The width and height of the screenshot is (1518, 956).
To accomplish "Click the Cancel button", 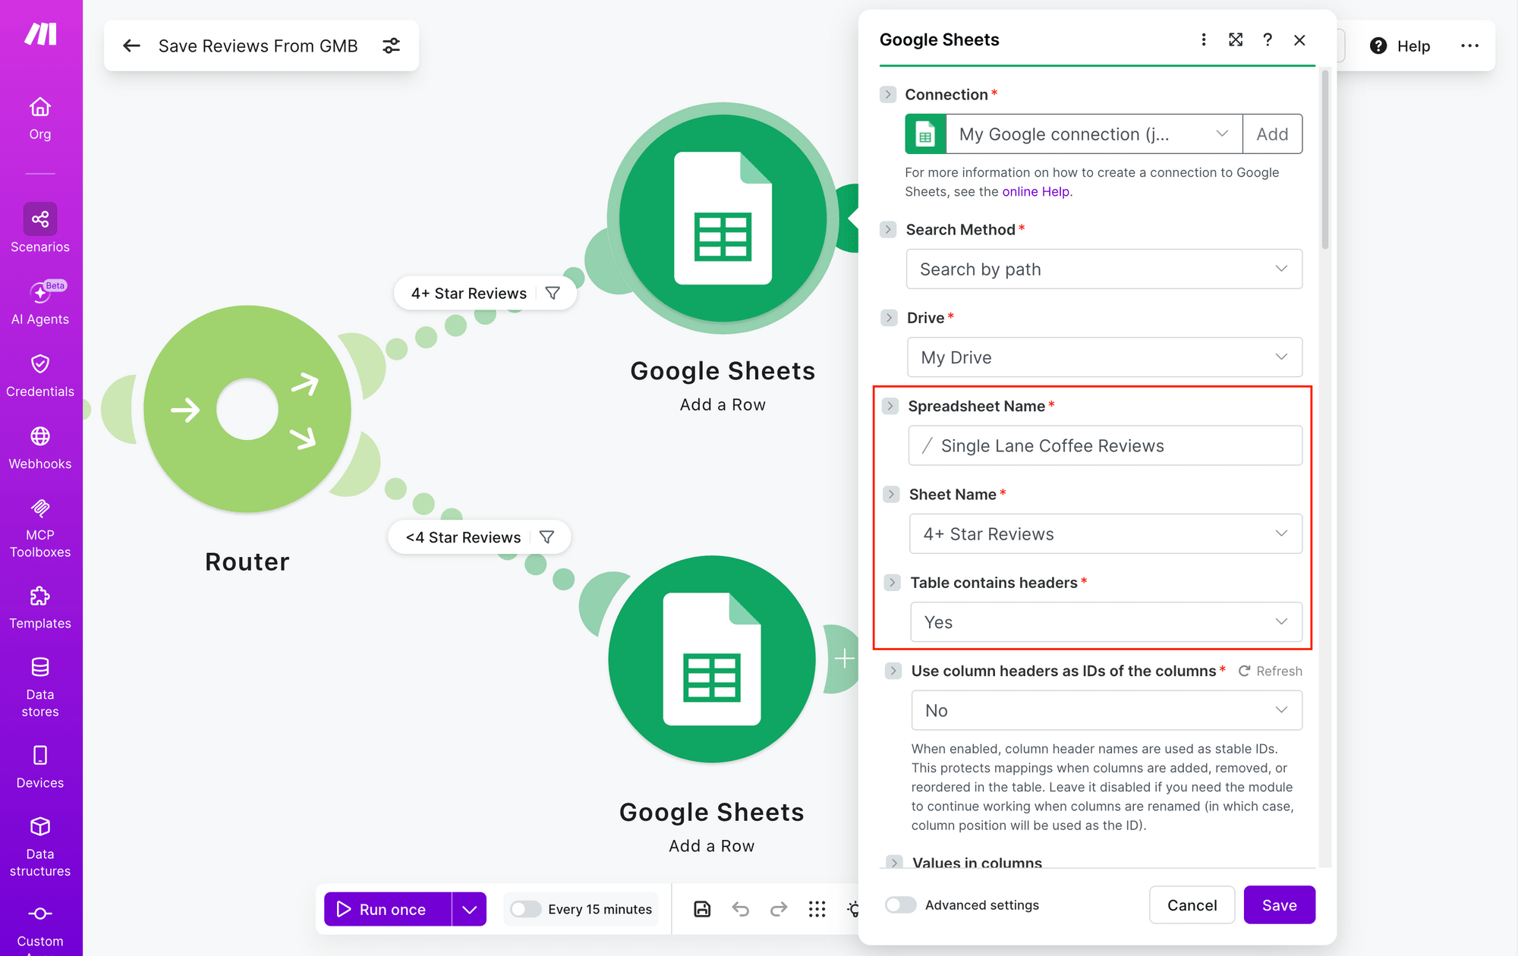I will (1192, 904).
